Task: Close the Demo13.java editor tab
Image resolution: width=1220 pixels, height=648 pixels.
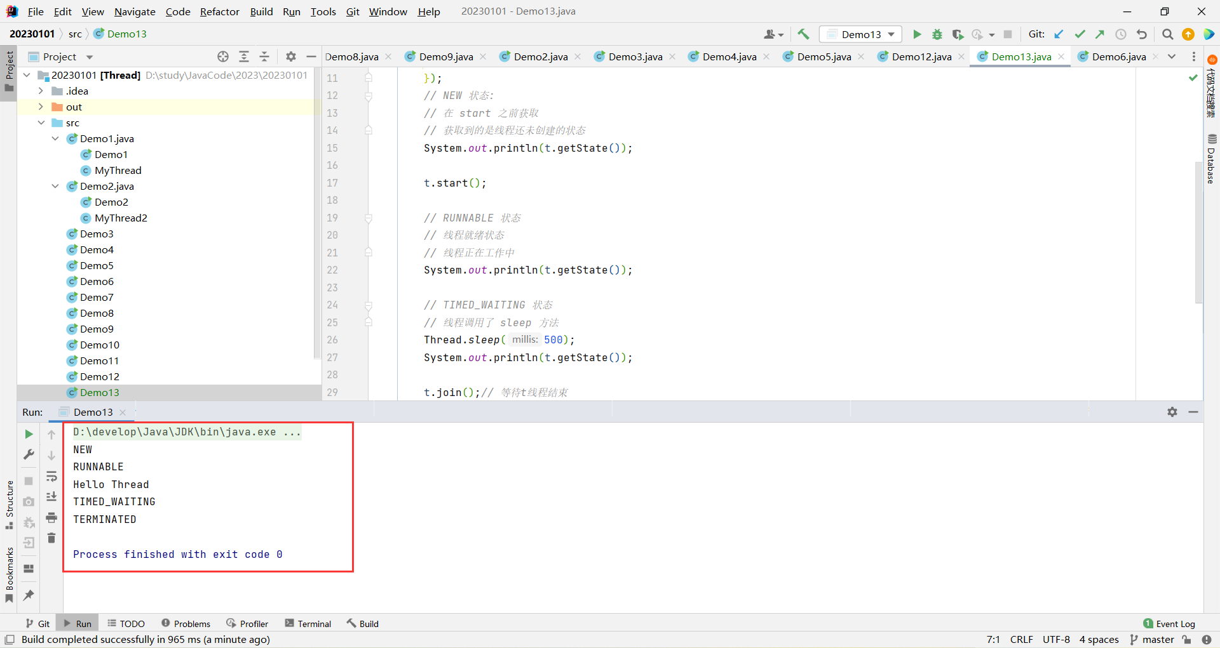Action: pos(1061,56)
